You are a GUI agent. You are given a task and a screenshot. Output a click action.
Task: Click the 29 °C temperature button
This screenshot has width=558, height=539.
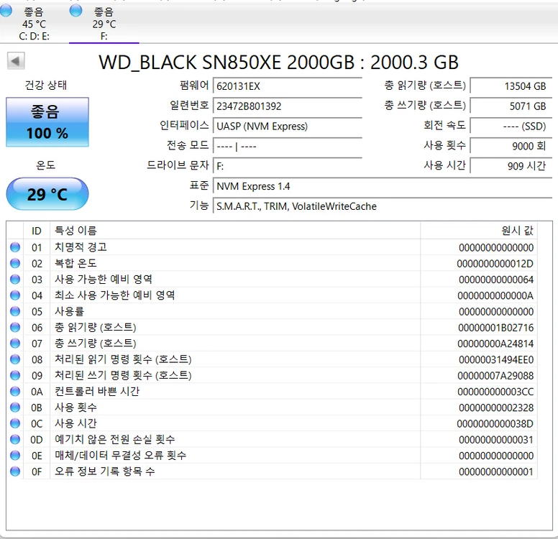[47, 194]
